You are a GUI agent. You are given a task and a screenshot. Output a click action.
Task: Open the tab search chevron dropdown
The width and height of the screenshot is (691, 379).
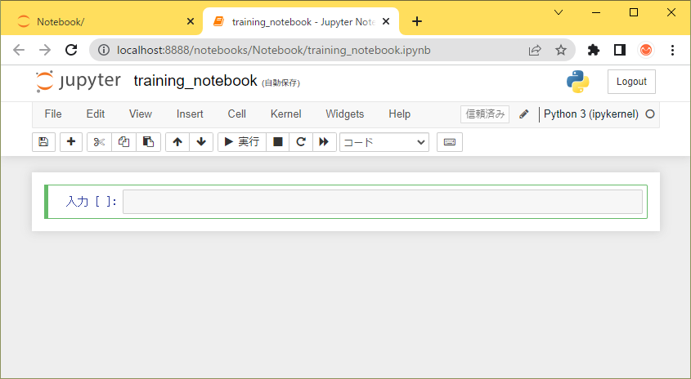click(559, 12)
